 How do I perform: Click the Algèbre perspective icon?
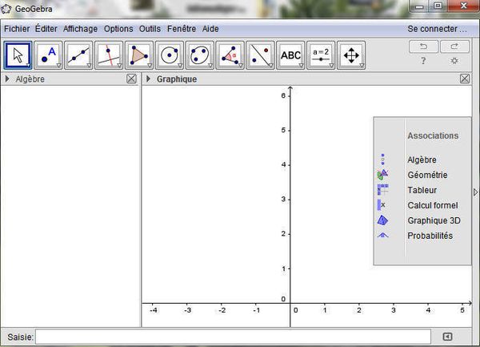click(x=382, y=159)
